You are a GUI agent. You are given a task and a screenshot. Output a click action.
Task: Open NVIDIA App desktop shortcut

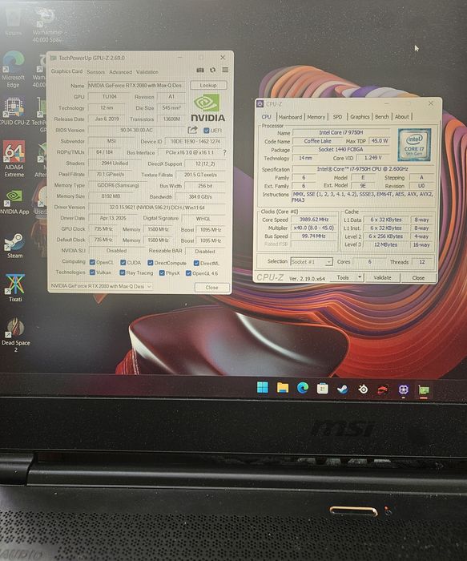point(14,202)
